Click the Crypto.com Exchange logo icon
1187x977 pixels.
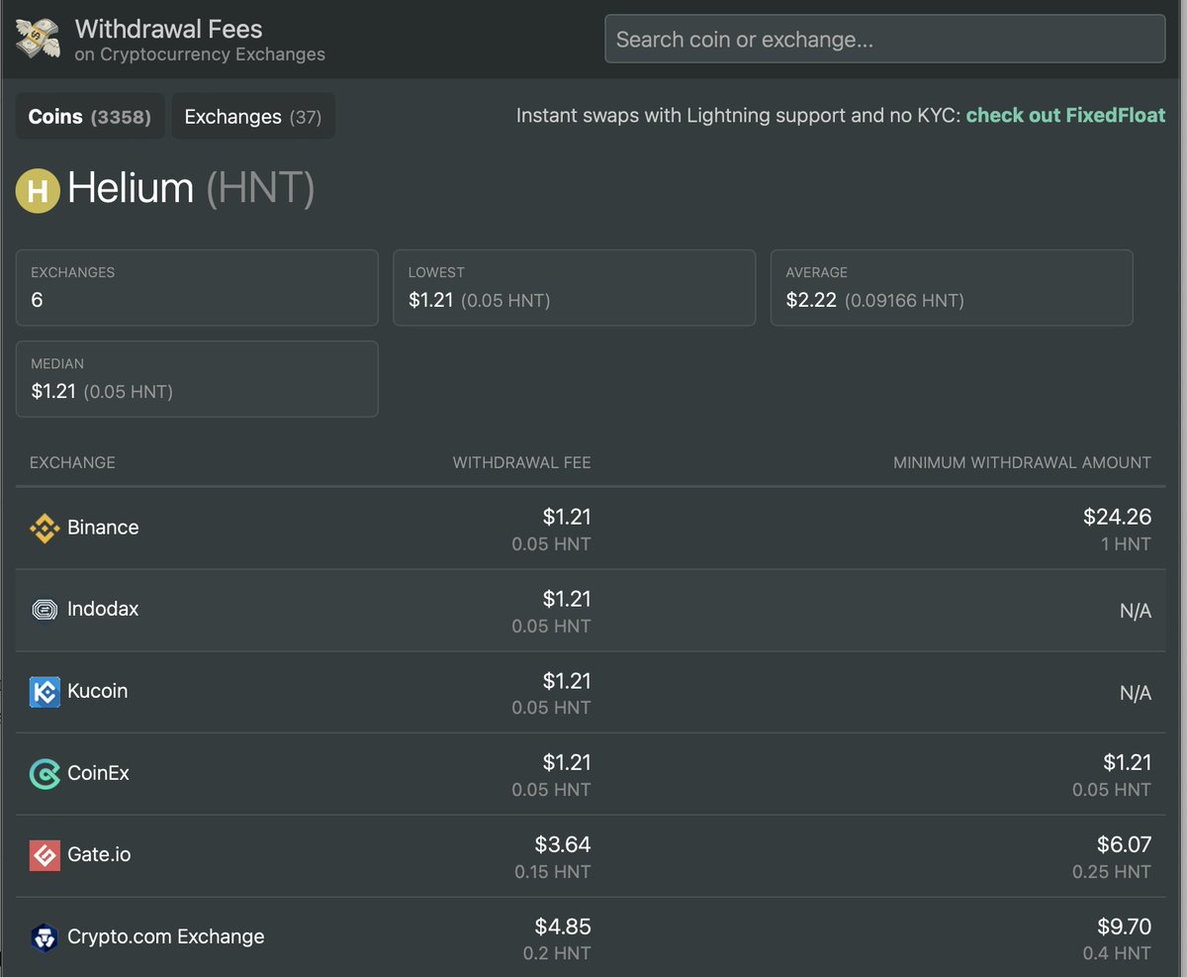pos(45,937)
